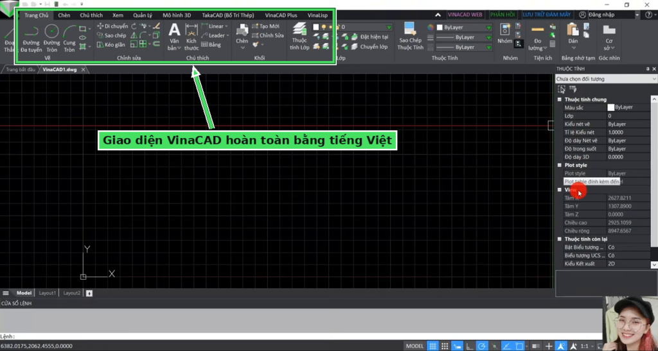Open the lineweight ByLayer dropdown
Image resolution: width=658 pixels, height=351 pixels.
point(488,47)
